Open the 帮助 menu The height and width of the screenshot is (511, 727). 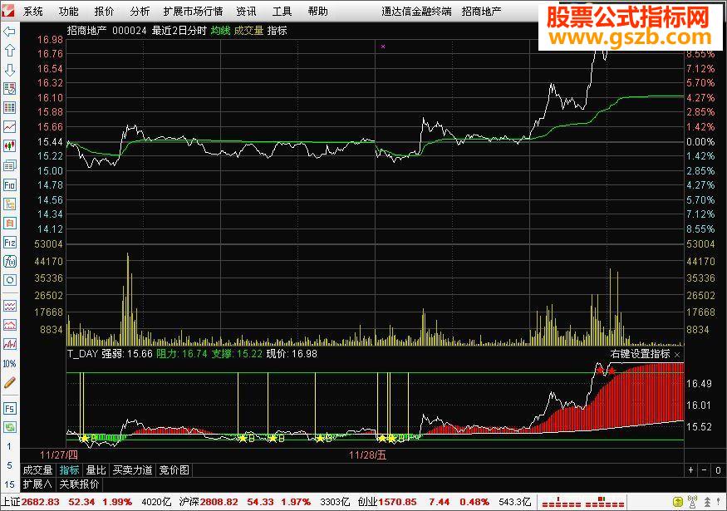click(317, 11)
